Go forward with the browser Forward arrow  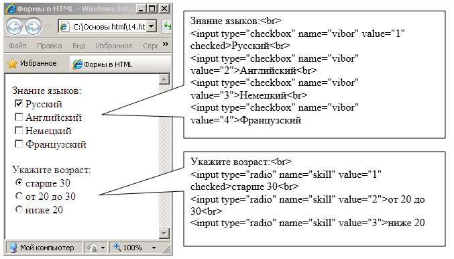(34, 26)
